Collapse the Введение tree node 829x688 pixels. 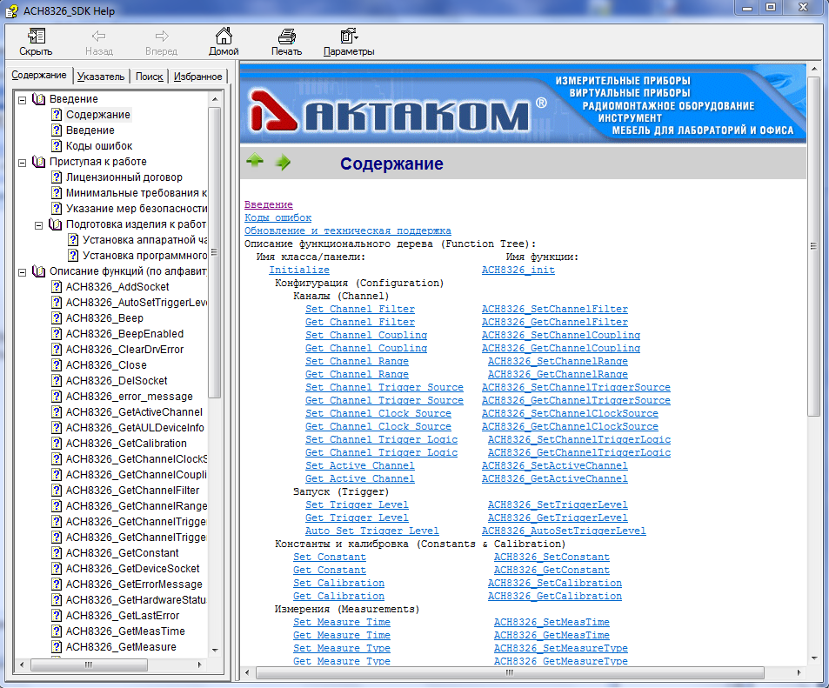(23, 99)
